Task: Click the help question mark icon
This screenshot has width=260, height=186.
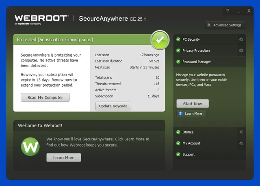Action: [x=227, y=11]
